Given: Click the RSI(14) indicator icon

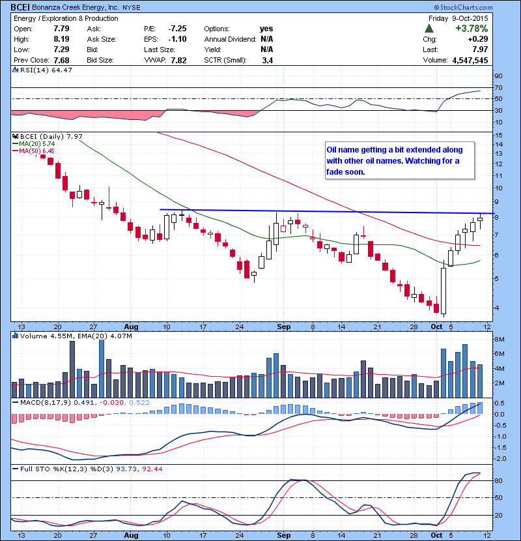Looking at the screenshot, I should pos(15,70).
